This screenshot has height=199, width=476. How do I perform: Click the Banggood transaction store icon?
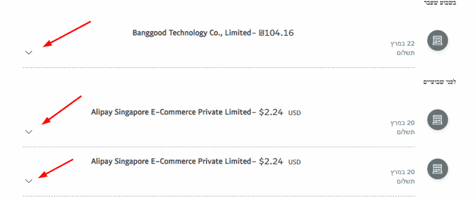tap(437, 40)
